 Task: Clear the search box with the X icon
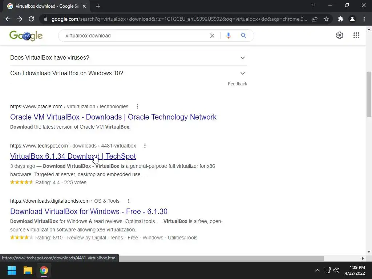pos(212,36)
